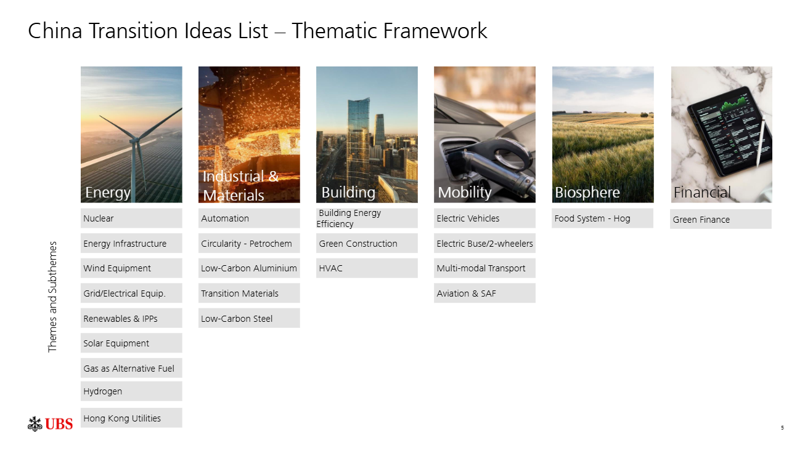This screenshot has width=805, height=459.
Task: Select Hong Kong Utilities box
Action: [x=131, y=418]
